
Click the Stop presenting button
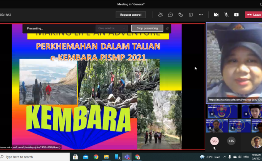[x=147, y=28]
